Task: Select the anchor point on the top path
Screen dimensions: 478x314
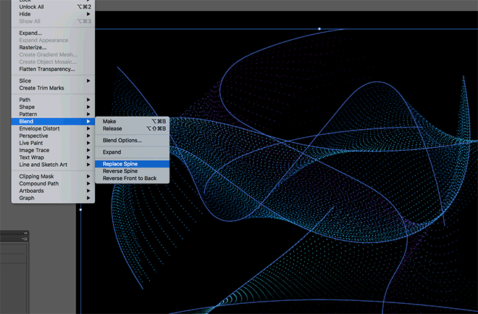Action: (319, 29)
